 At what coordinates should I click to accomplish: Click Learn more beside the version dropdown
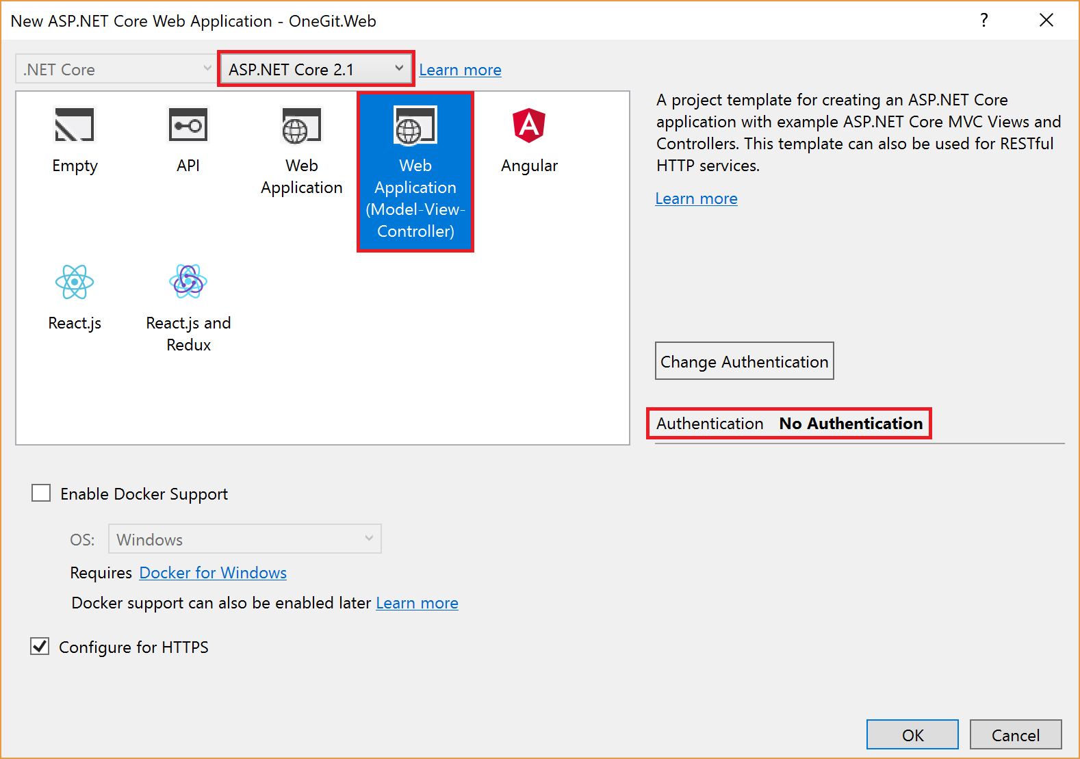coord(460,70)
